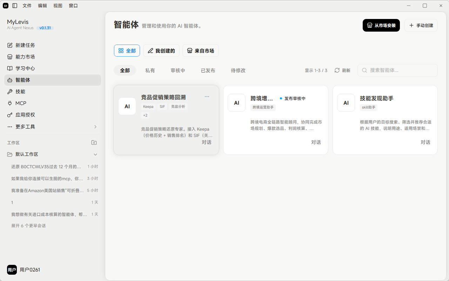This screenshot has width=449, height=281.
Task: Focus the 搜索智能体 search field
Action: point(397,70)
